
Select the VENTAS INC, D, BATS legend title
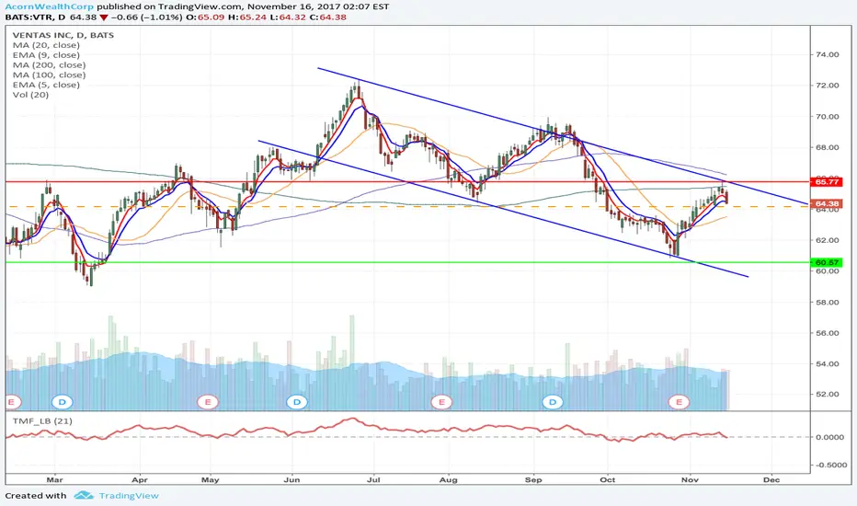[63, 35]
